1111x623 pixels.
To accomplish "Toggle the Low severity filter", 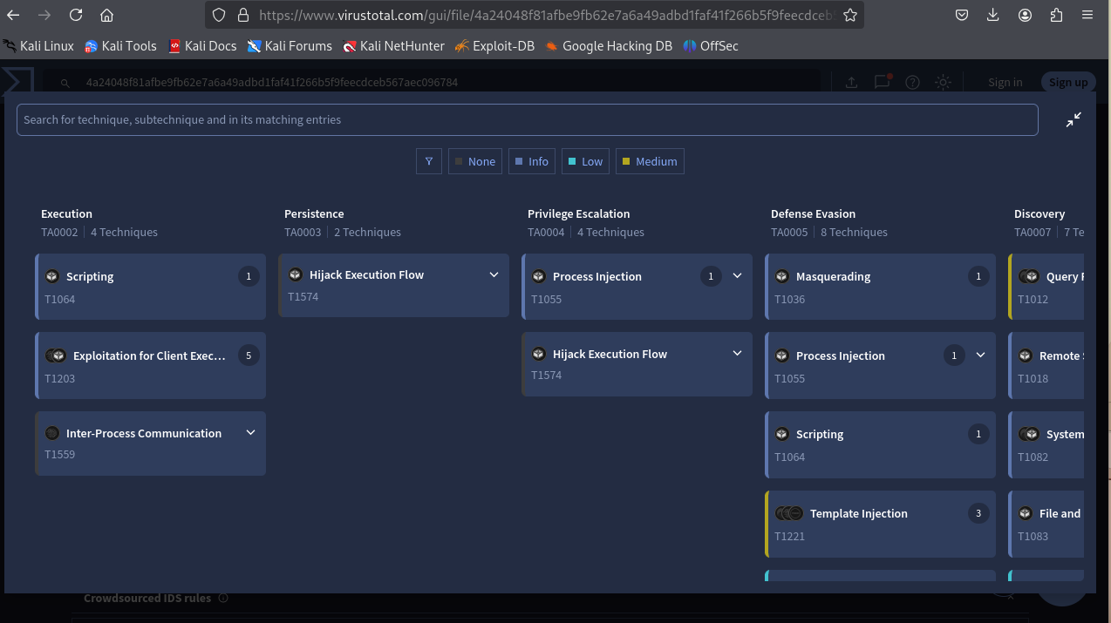I will pyautogui.click(x=585, y=161).
